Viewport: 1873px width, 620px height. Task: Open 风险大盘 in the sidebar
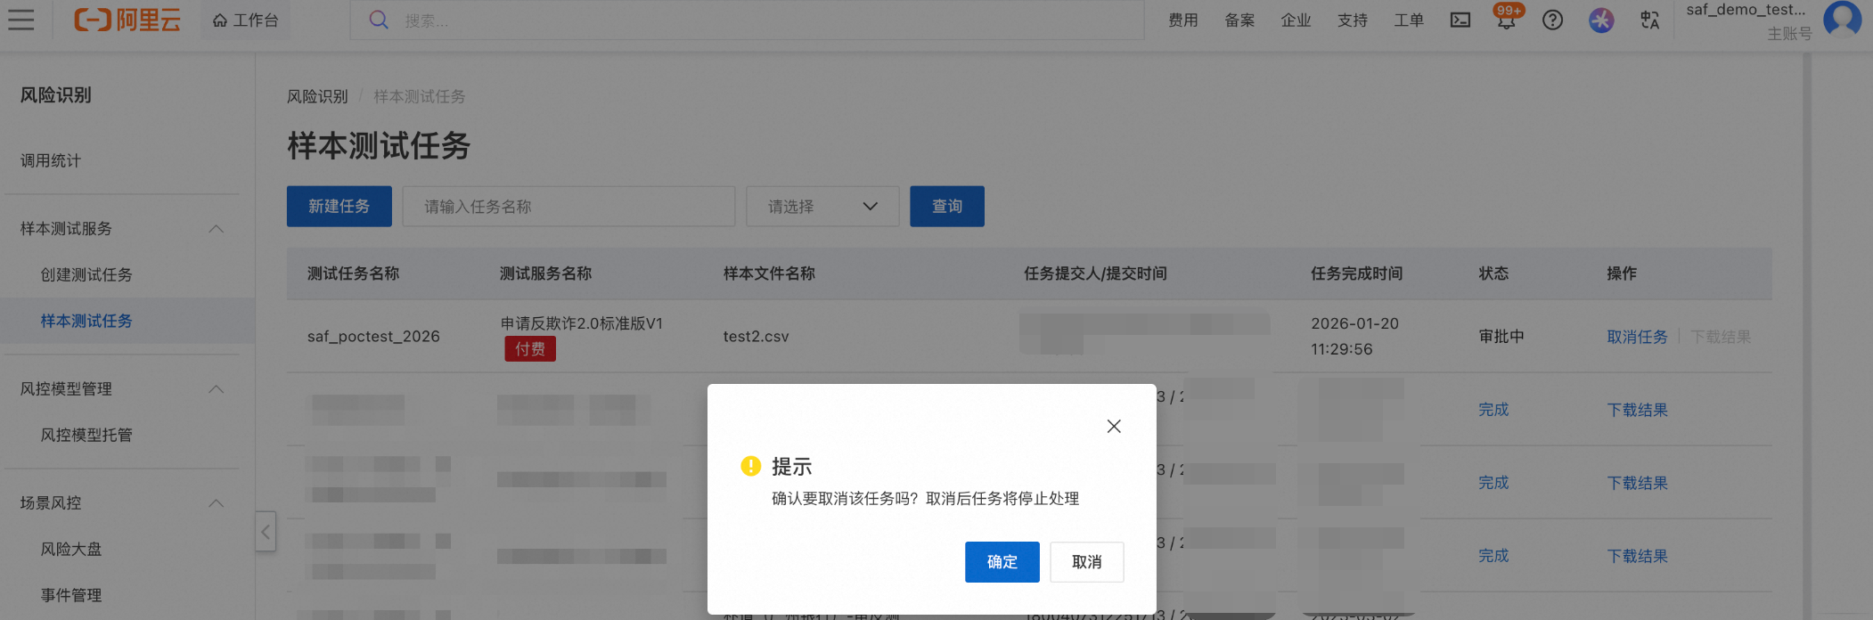pyautogui.click(x=71, y=549)
